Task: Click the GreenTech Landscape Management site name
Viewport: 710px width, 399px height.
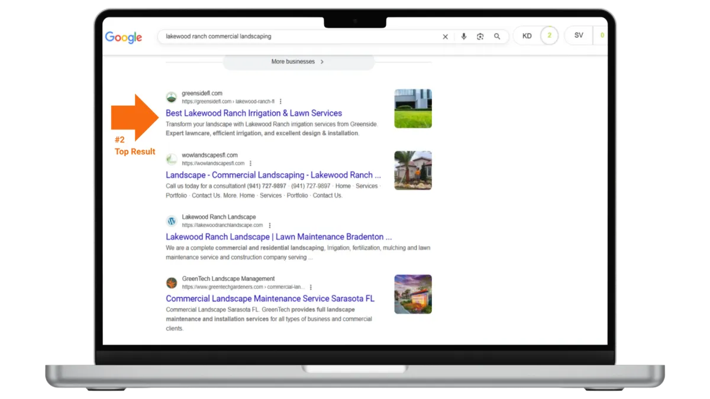Action: point(228,279)
